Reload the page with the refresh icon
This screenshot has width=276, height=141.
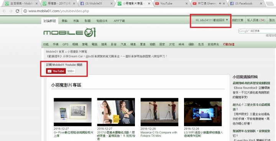click(x=17, y=11)
